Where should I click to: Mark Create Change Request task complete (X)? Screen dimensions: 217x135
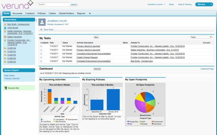(41, 57)
